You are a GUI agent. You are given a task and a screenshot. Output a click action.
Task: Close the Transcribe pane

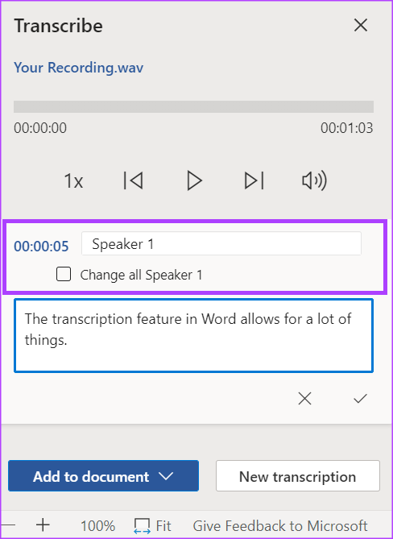[361, 25]
